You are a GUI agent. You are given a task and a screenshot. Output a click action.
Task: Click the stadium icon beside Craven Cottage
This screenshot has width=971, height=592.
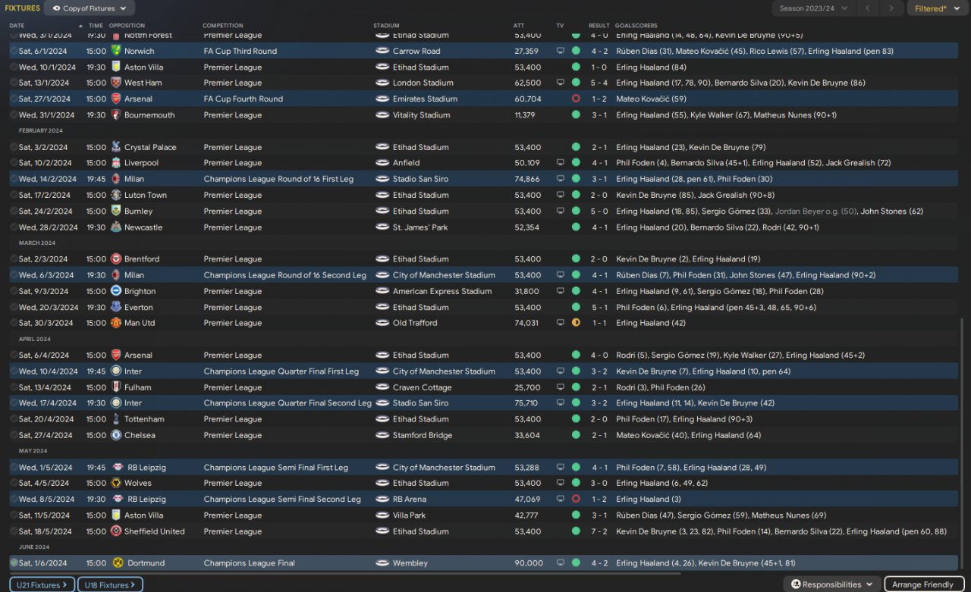coord(382,387)
